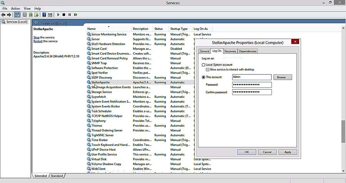This screenshot has height=183, width=346.
Task: Click gear icon beside WebClient service
Action: coord(89,169)
